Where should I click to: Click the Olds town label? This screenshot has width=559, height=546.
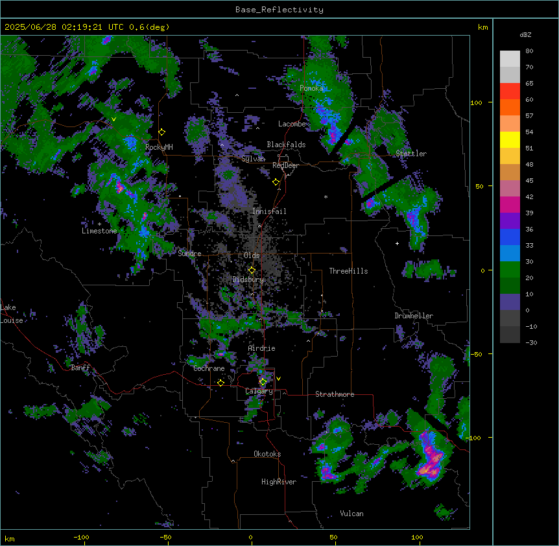point(252,255)
